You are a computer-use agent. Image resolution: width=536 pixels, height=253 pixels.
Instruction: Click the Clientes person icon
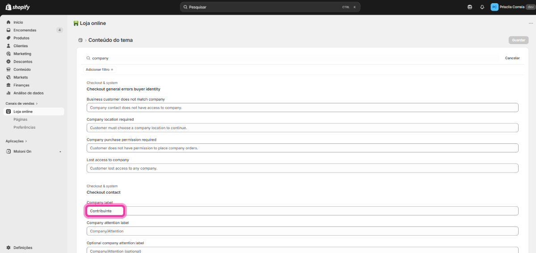8,46
